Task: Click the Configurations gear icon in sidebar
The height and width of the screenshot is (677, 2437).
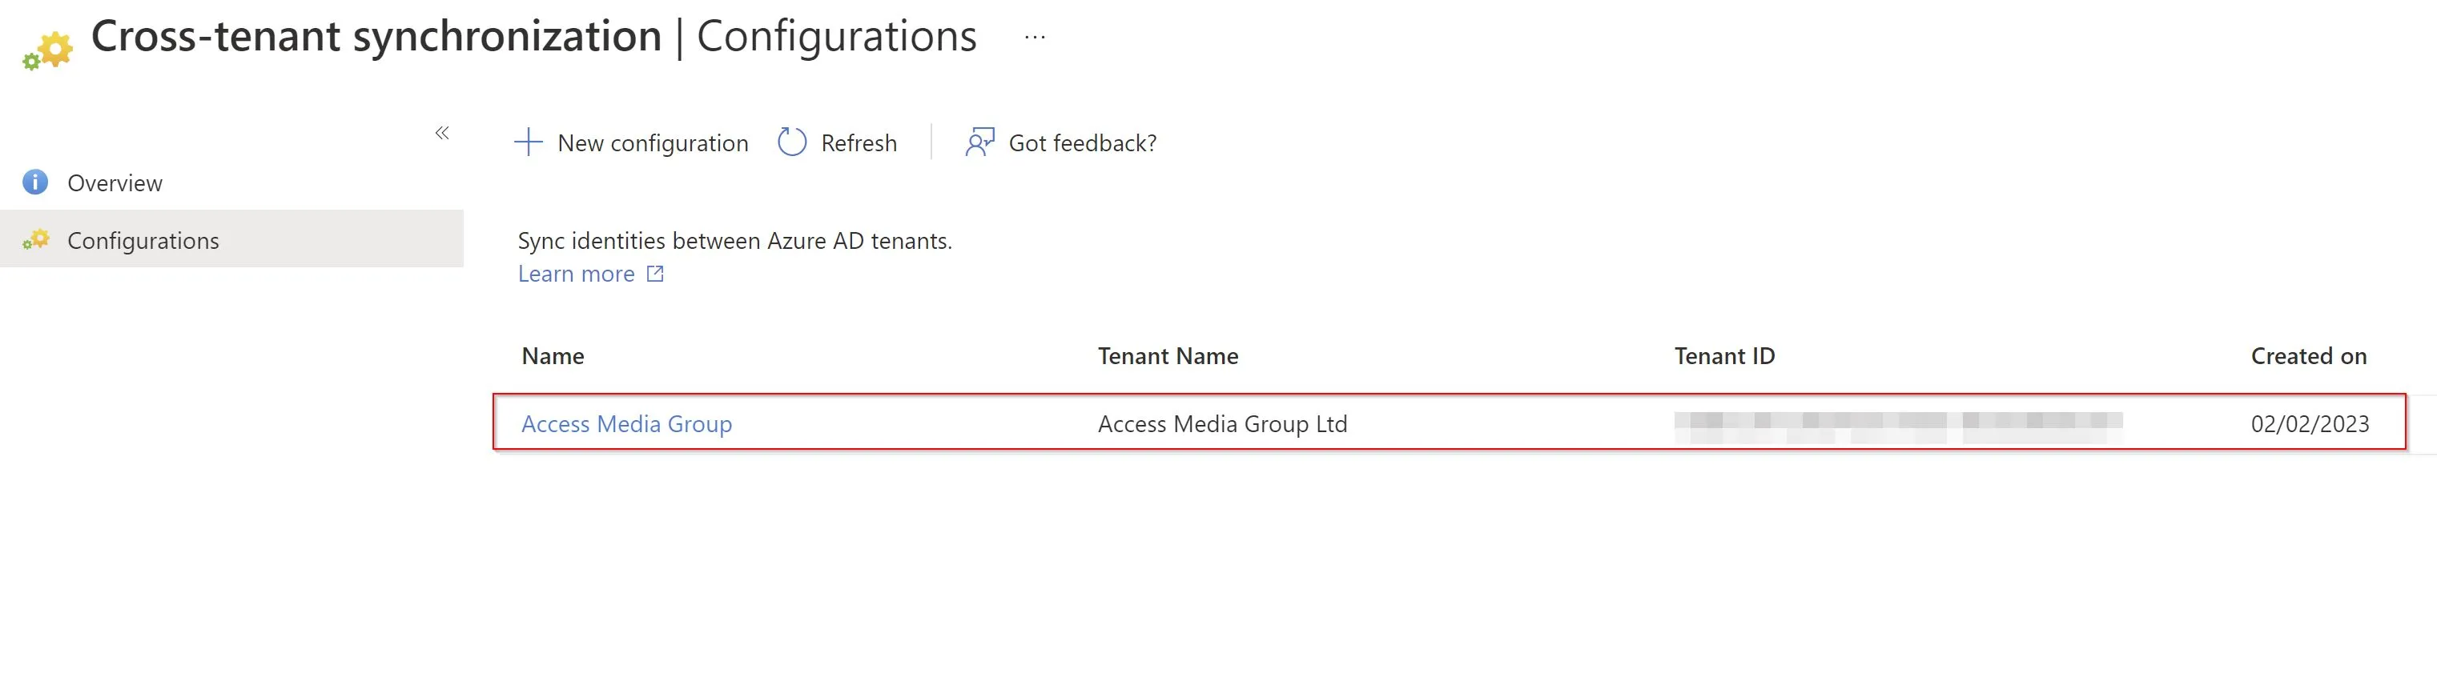Action: (36, 239)
